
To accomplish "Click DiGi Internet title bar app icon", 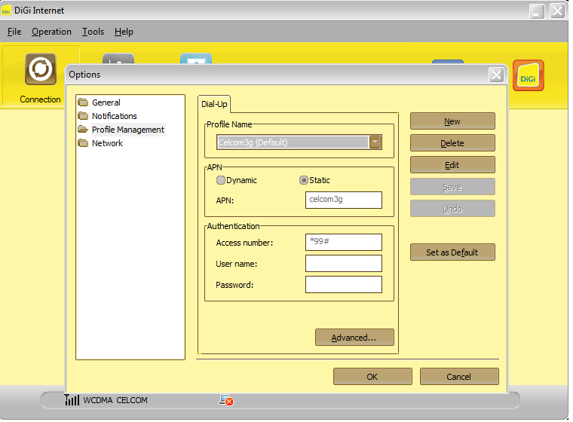I will point(6,11).
